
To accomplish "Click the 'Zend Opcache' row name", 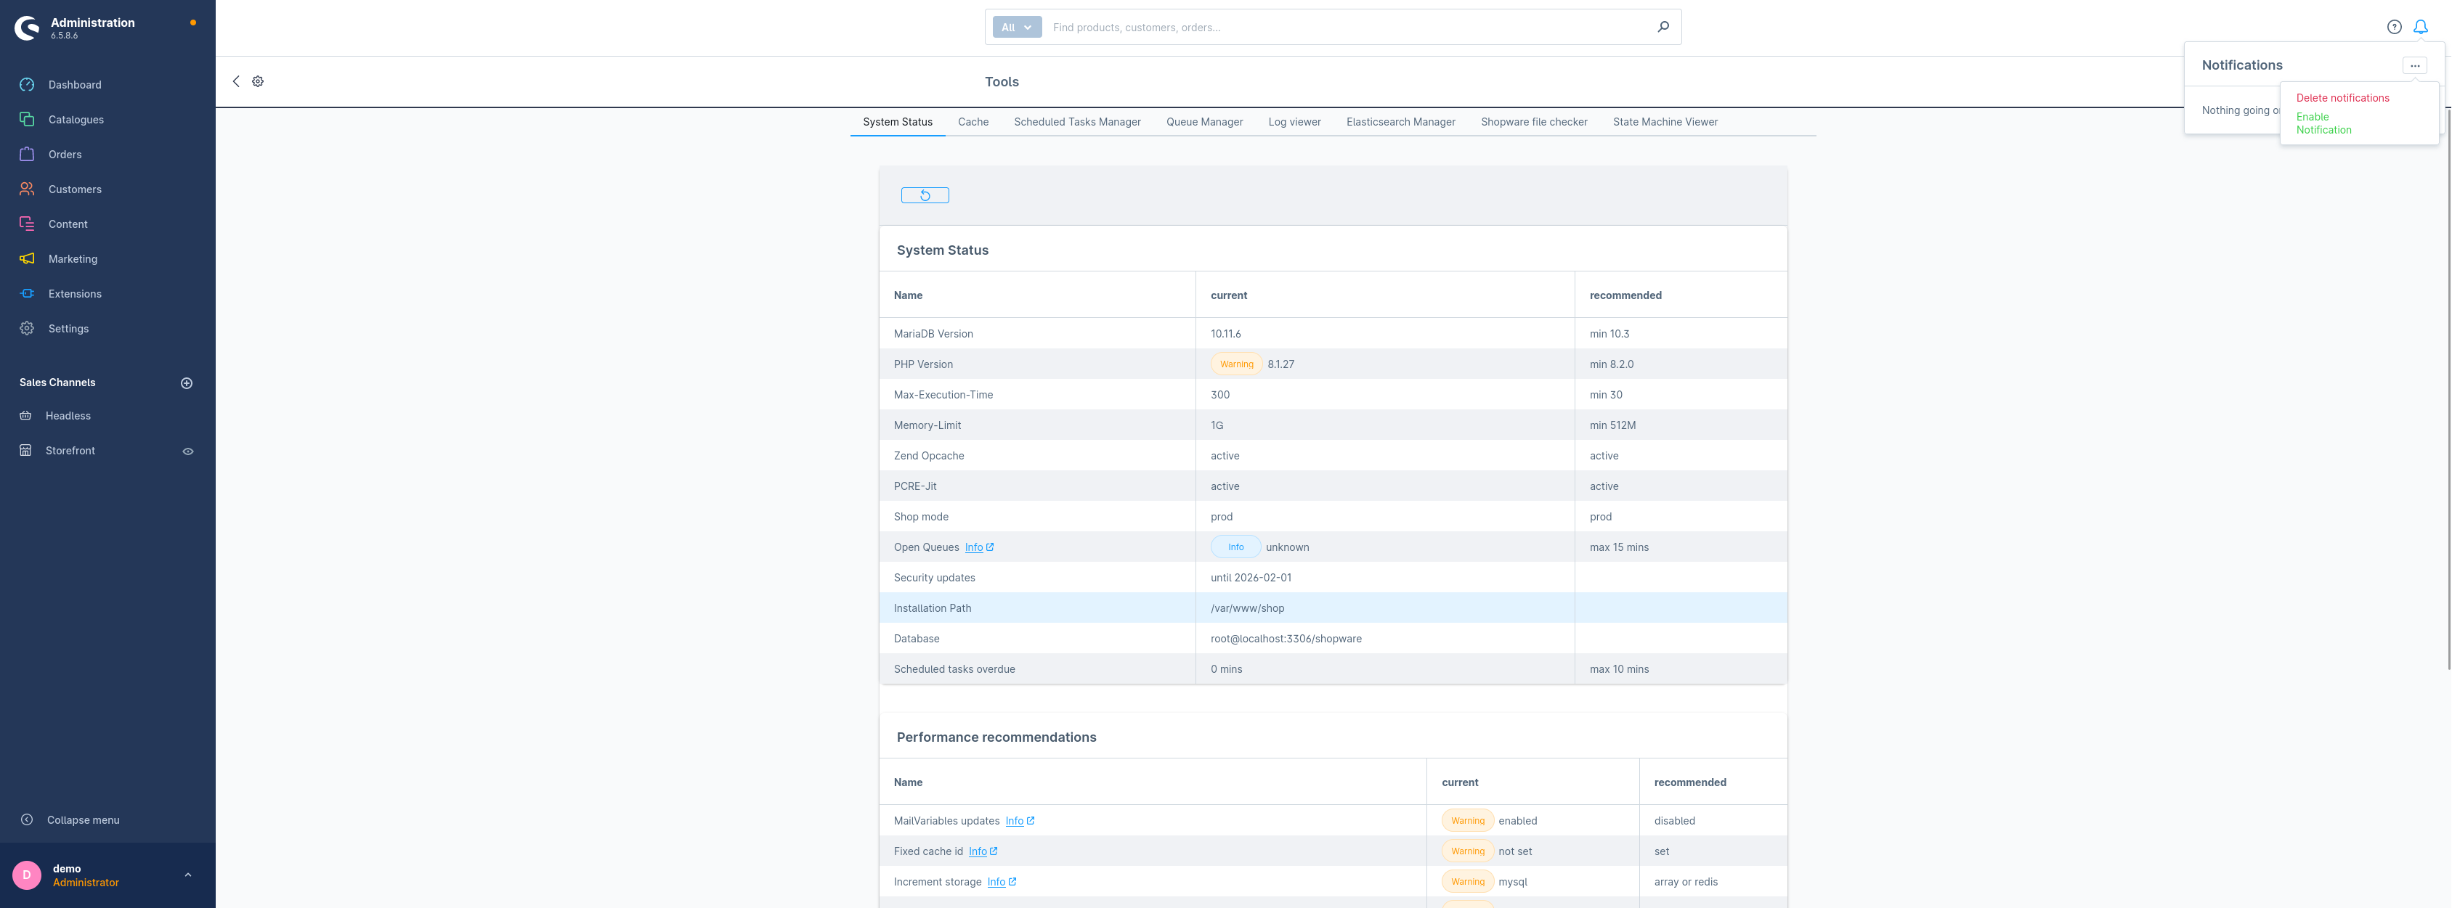I will click(928, 455).
